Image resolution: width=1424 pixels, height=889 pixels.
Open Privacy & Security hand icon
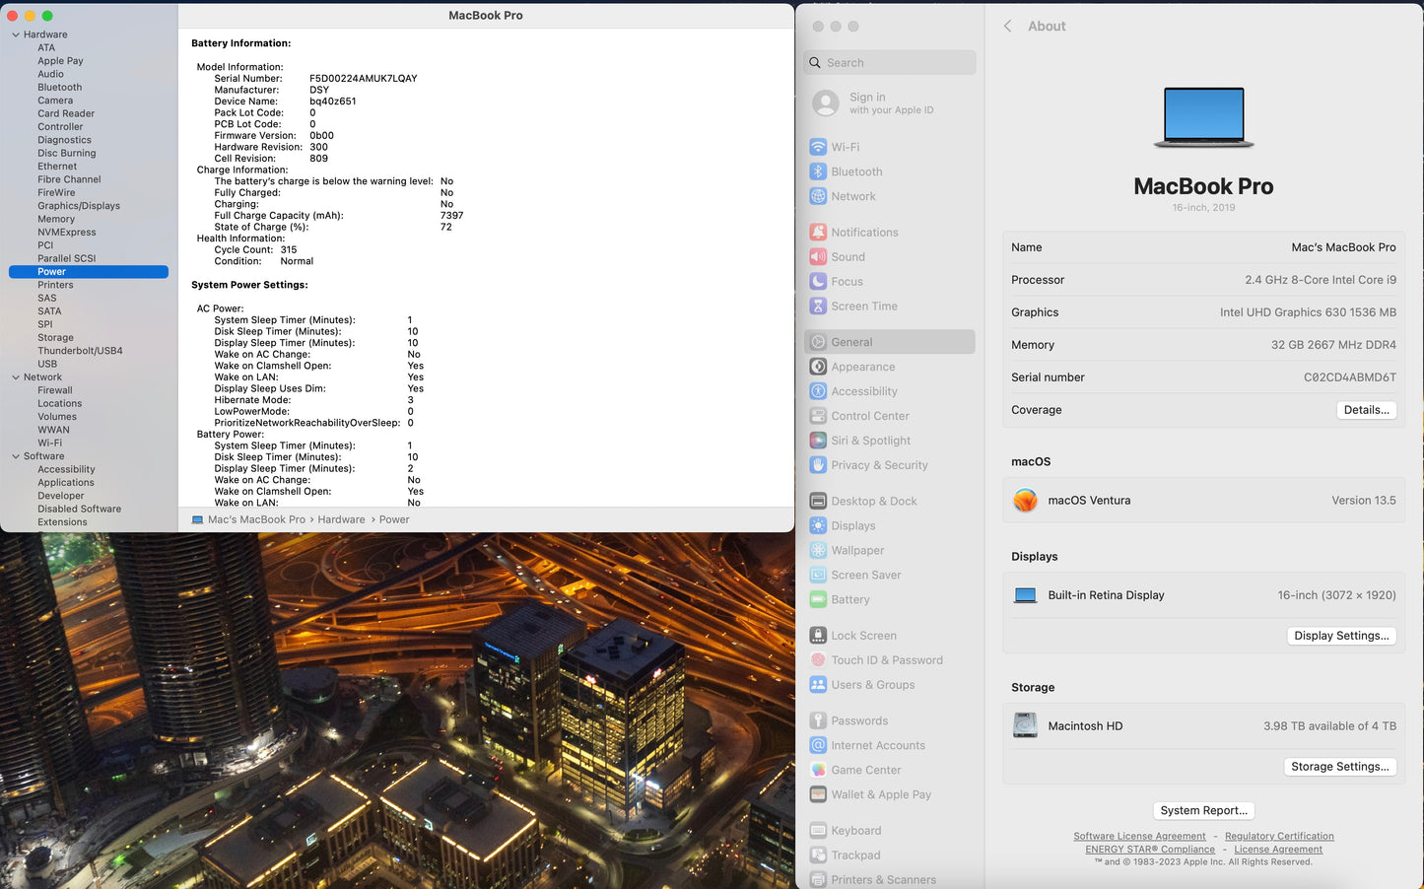[818, 465]
